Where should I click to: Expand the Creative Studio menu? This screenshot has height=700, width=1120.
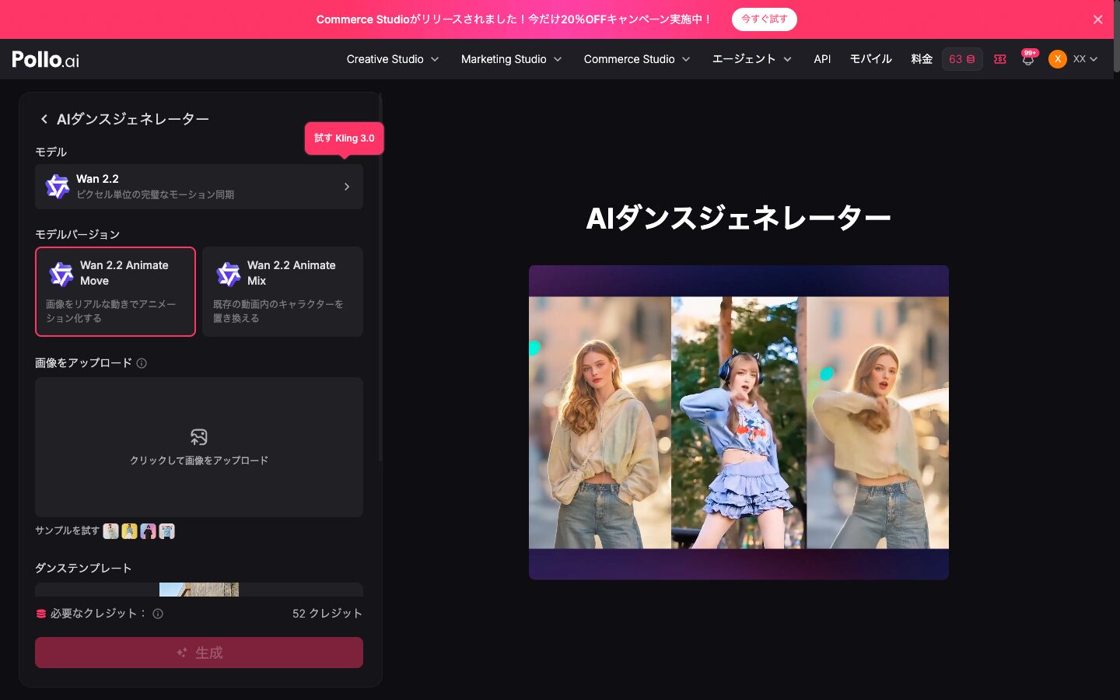(393, 59)
